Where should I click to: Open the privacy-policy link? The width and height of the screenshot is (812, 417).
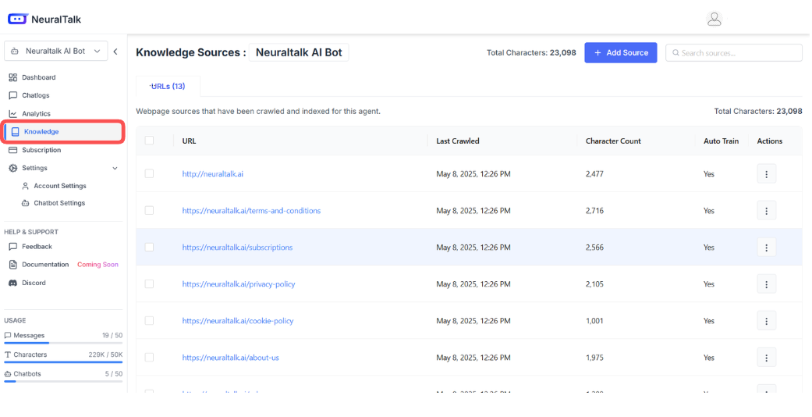tap(239, 284)
